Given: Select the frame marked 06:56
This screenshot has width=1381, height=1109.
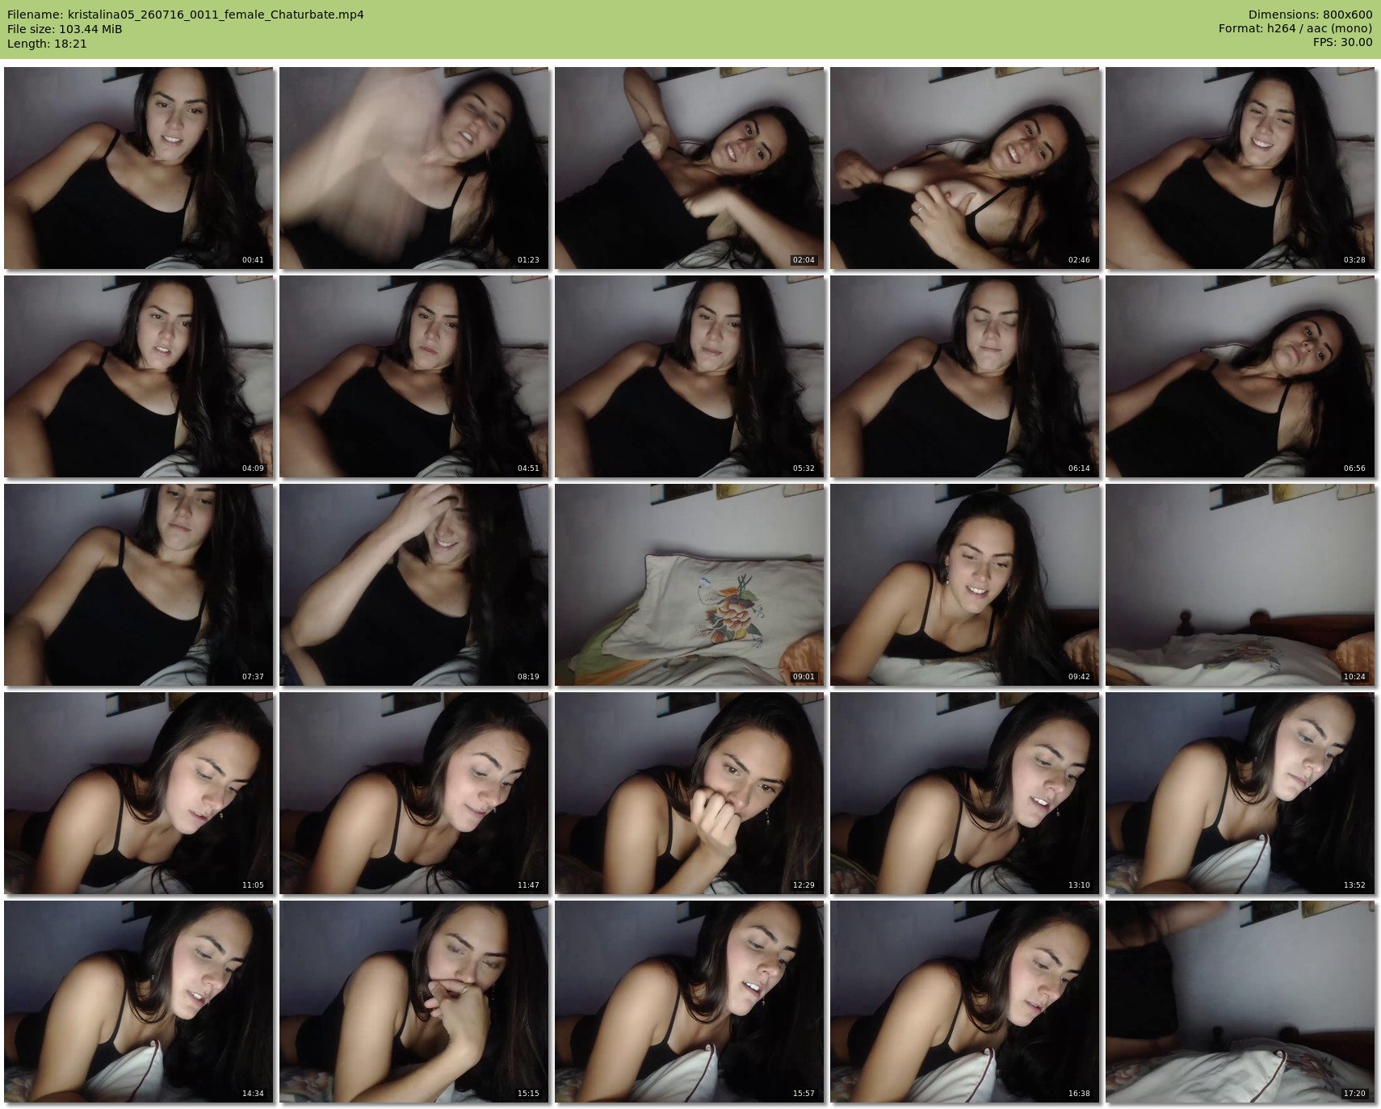Looking at the screenshot, I should [1240, 376].
